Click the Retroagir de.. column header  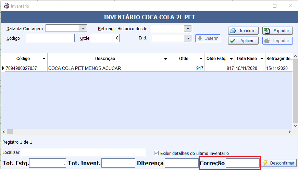pos(279,59)
